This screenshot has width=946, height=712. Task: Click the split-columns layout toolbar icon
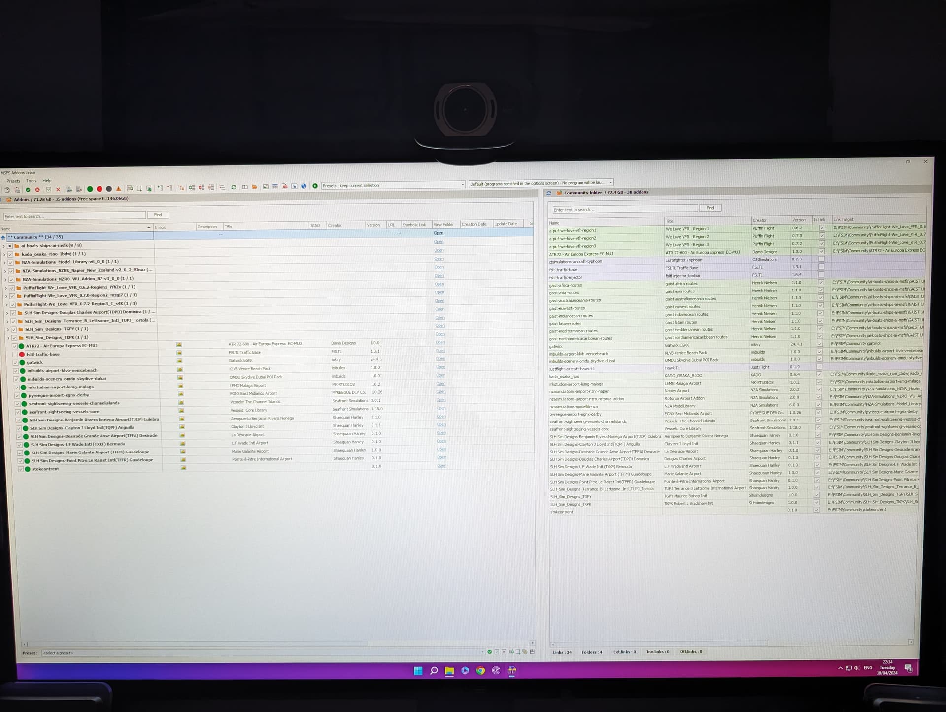tap(245, 187)
